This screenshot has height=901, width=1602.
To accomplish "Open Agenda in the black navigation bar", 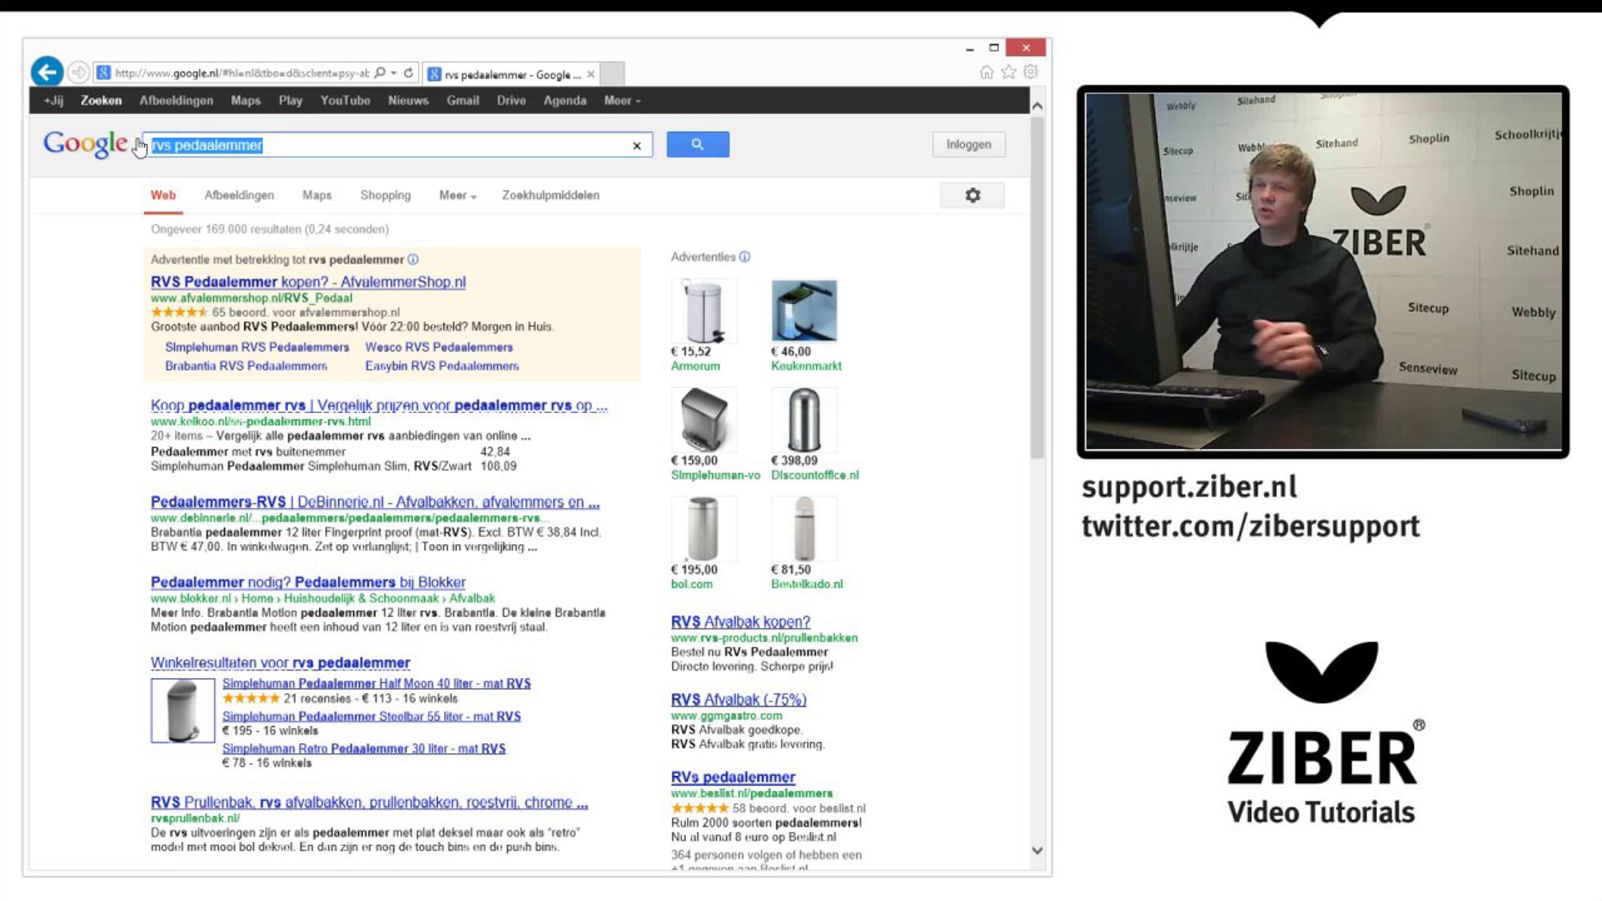I will [565, 101].
